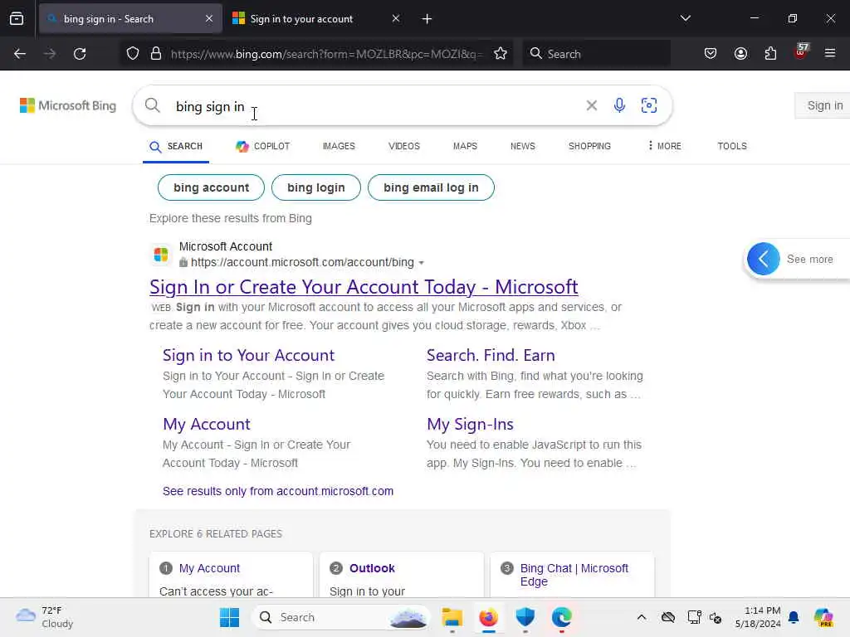Show hidden system tray icons

[642, 617]
